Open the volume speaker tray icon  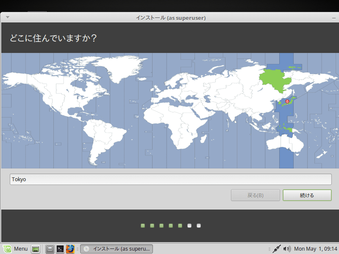click(287, 249)
